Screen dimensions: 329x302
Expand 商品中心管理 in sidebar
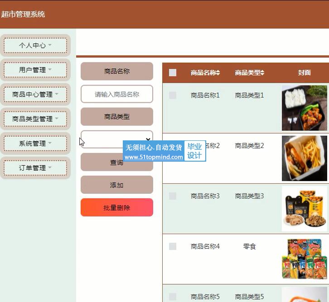pos(35,94)
